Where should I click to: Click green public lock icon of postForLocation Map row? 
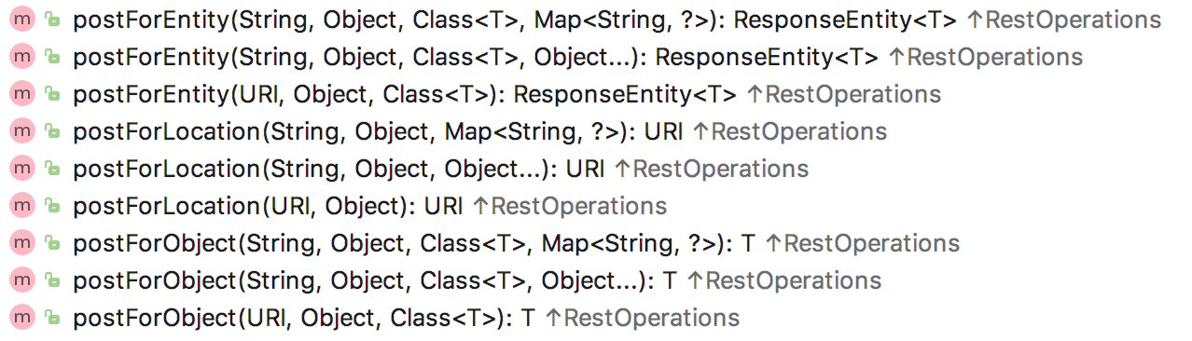[x=53, y=131]
